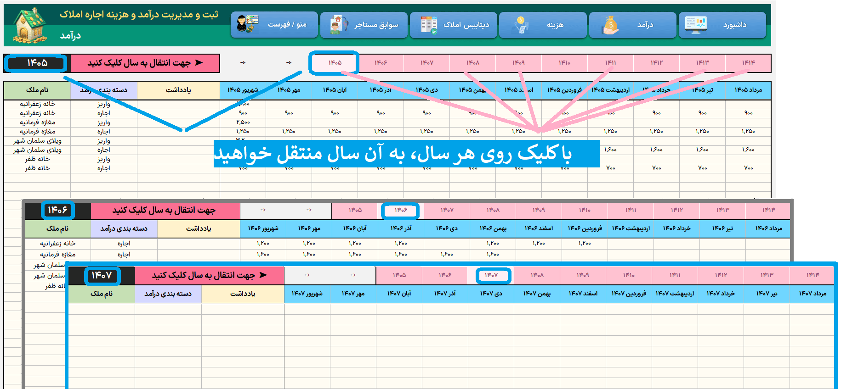Select year tab ۱۴۰۸ in the front sheet
841x389 pixels.
(537, 275)
